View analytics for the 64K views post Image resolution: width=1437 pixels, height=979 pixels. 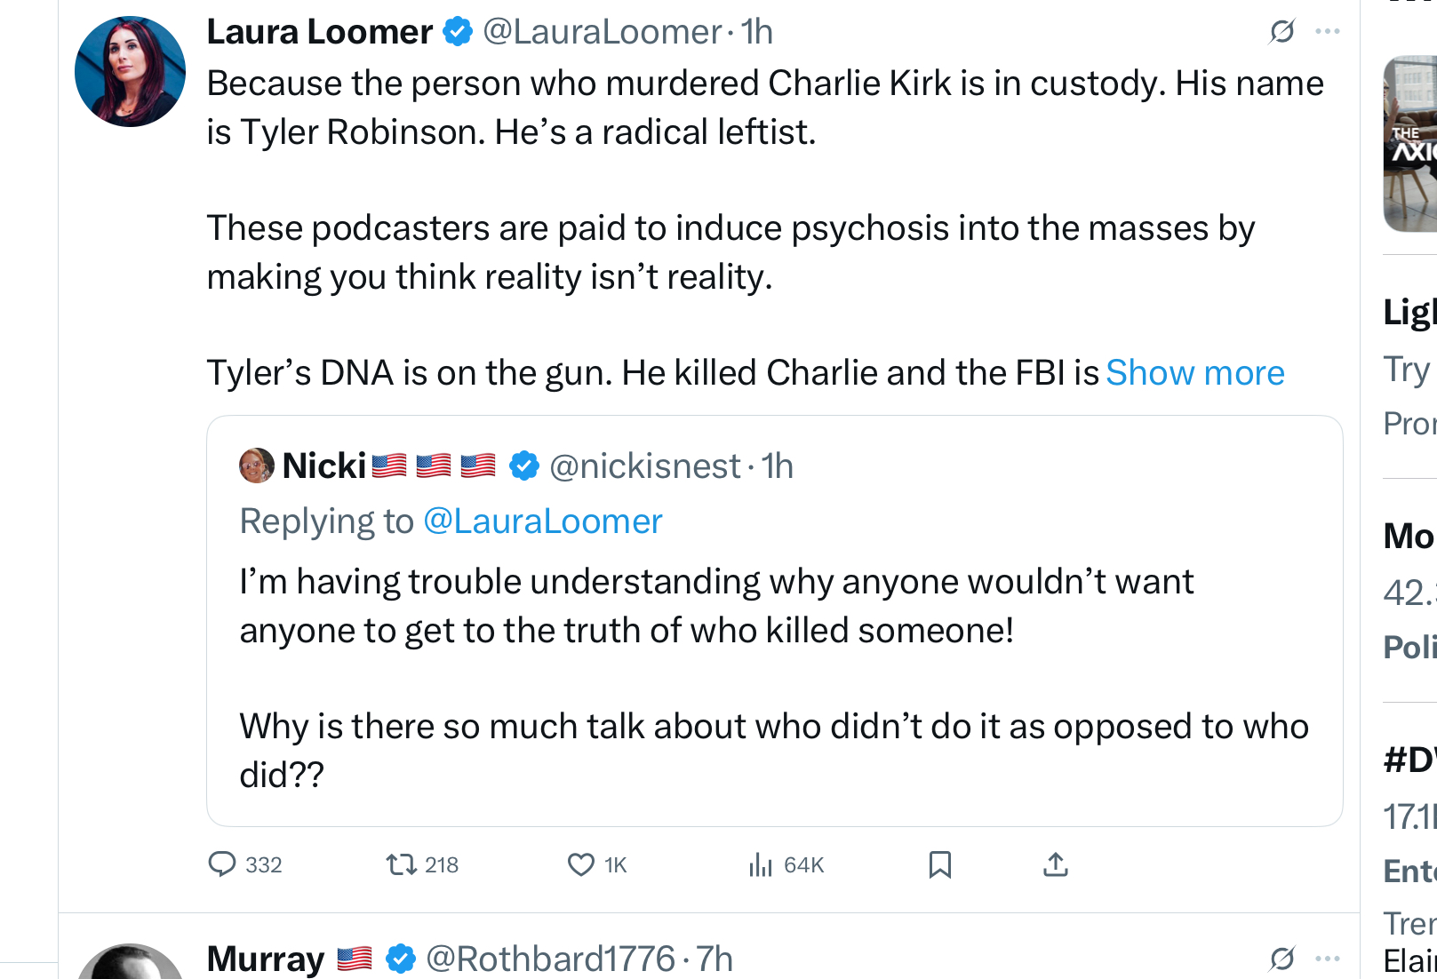coord(761,864)
